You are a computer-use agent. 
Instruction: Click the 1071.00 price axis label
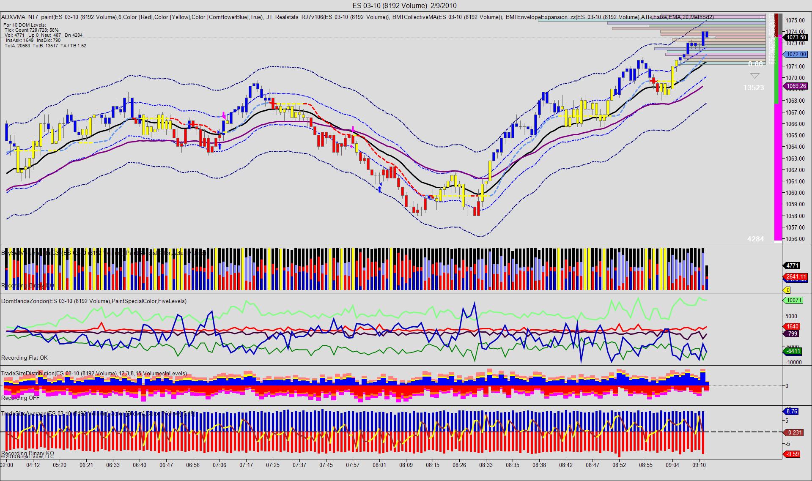(795, 66)
